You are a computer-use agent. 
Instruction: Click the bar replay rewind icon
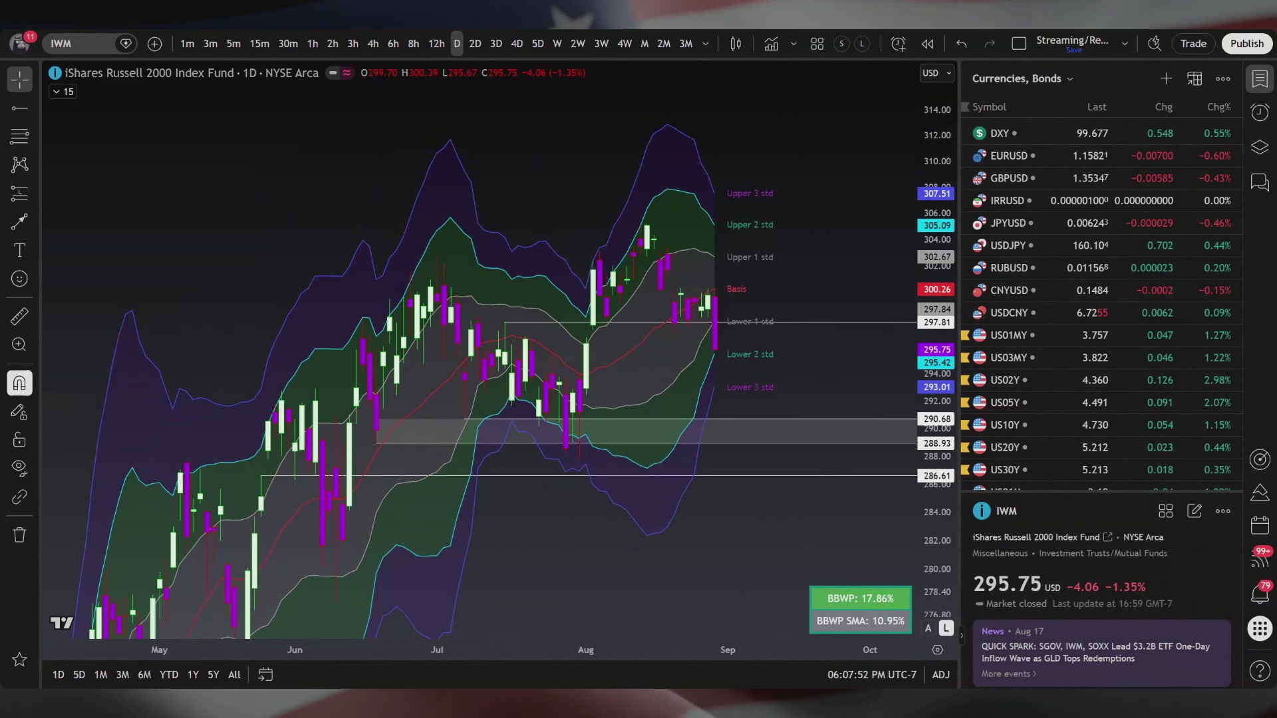pyautogui.click(x=927, y=44)
